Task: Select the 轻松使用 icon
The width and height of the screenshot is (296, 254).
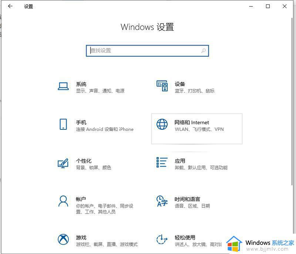Action: point(162,239)
